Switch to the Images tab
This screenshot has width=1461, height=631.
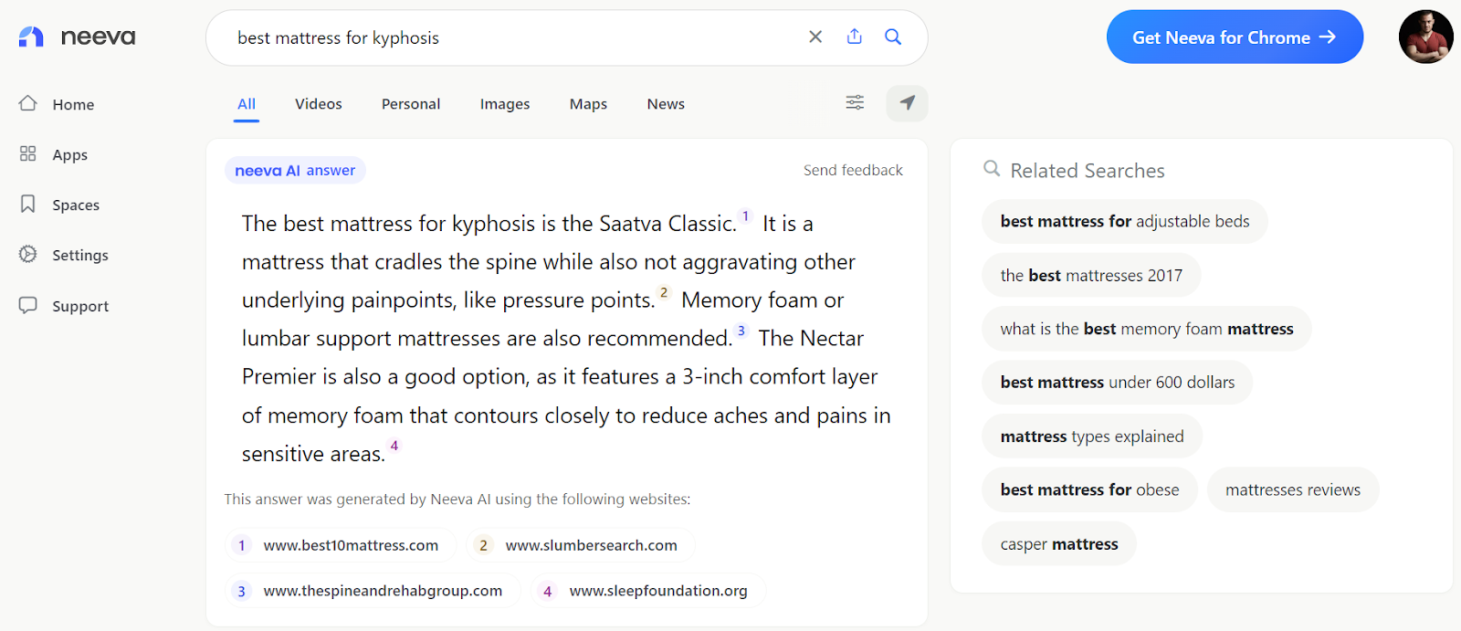click(x=505, y=104)
